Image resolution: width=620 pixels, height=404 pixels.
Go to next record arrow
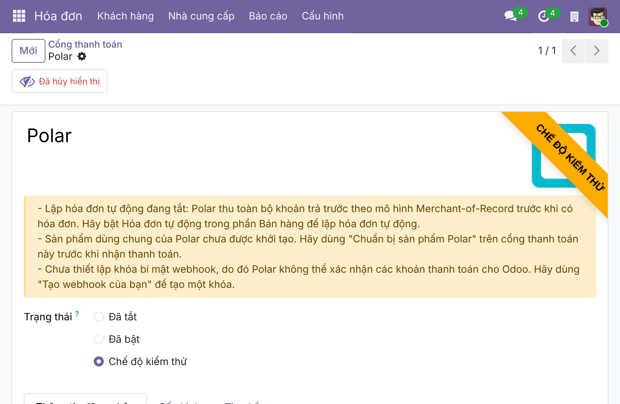[x=597, y=51]
